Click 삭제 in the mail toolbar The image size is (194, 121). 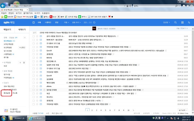pyautogui.click(x=39, y=22)
